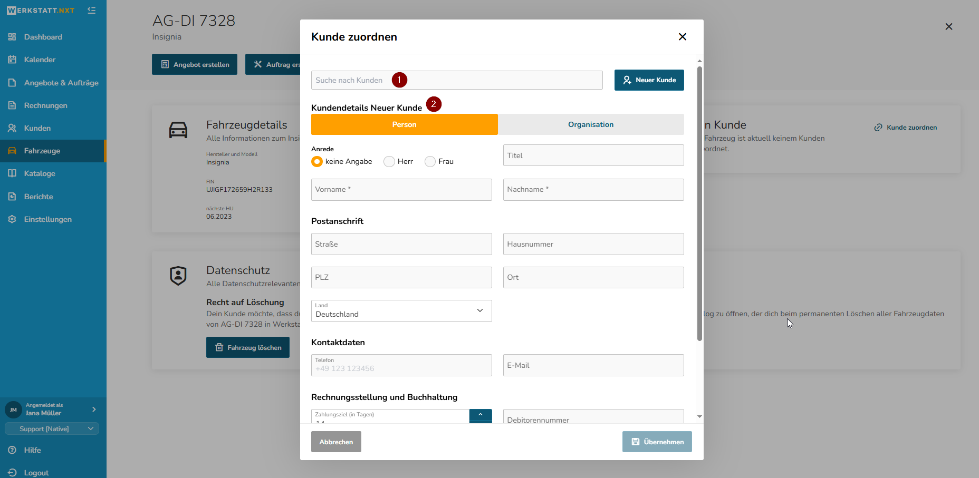Viewport: 979px width, 478px height.
Task: Open Rechnungen via its invoice icon
Action: point(12,105)
